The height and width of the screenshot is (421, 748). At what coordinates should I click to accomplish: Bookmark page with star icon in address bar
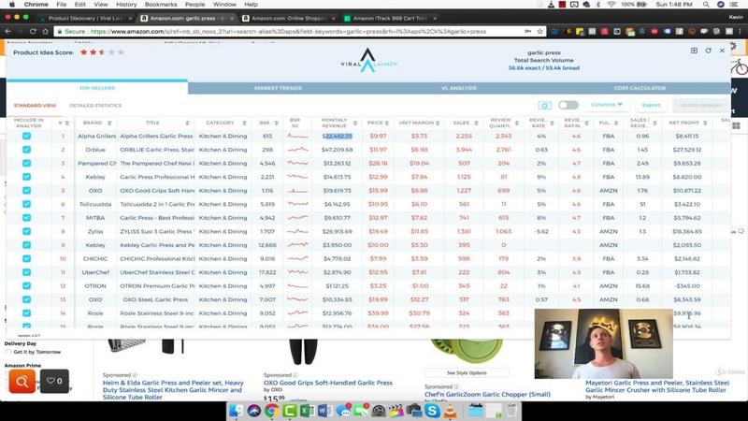coord(540,32)
